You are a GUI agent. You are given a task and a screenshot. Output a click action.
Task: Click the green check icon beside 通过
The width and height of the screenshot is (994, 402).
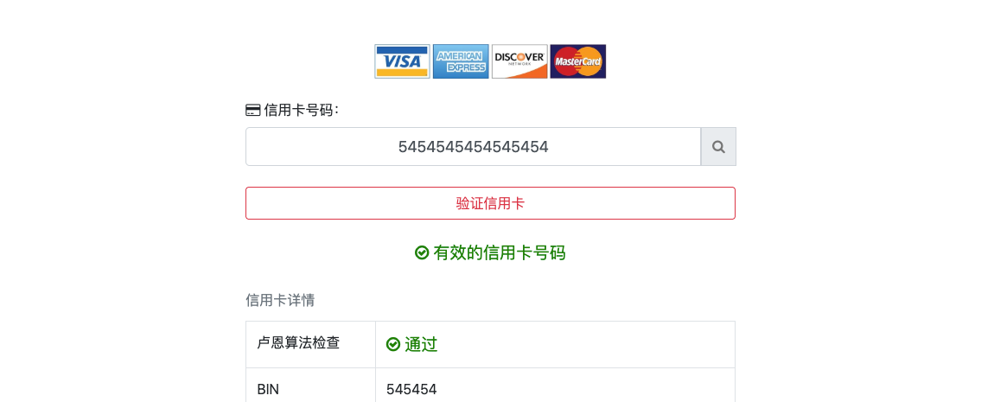pos(393,344)
